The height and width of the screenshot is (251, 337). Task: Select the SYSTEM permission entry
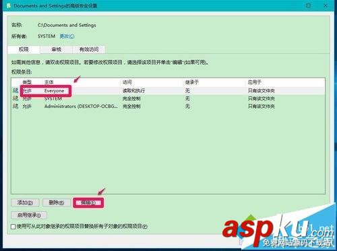tap(168, 99)
